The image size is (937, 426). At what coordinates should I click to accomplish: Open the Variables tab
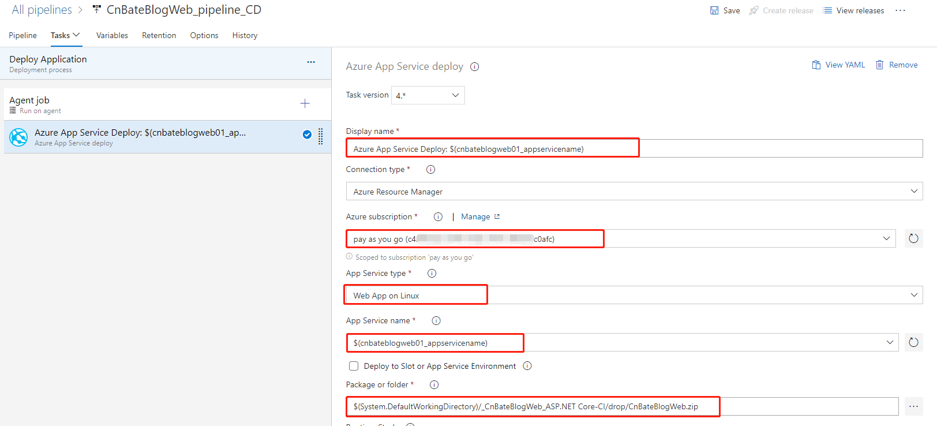pos(112,35)
